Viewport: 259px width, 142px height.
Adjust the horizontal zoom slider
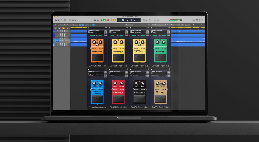coord(202,25)
